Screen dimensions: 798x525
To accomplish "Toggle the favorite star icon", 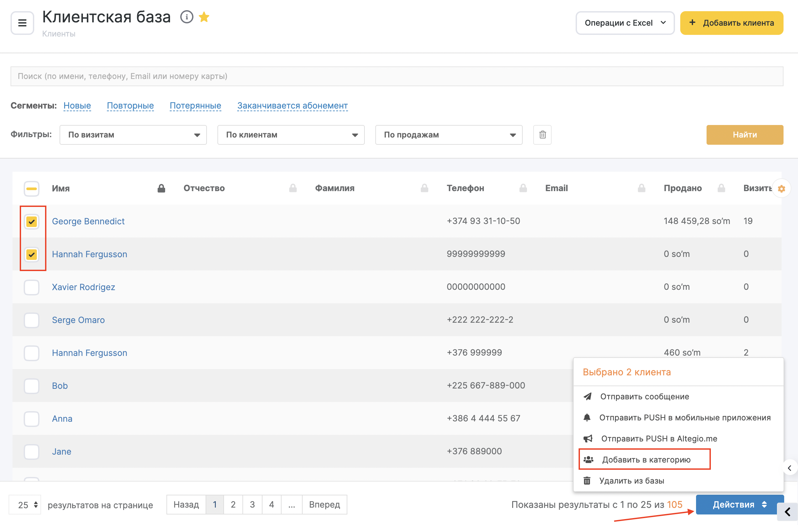I will point(204,17).
